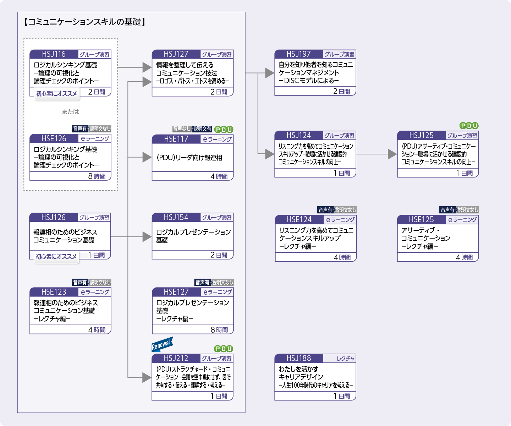Click グループ演習 label on HSJ154
This screenshot has height=426, width=511.
[217, 218]
